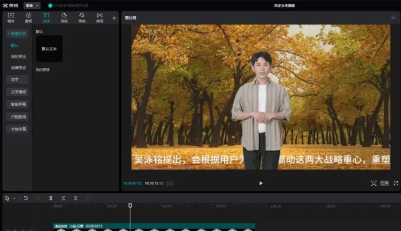Click the timeline playhead handle
The width and height of the screenshot is (401, 231).
[130, 205]
